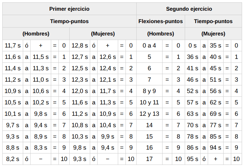
Task: Select the cell reading "11,7 s"
Action: pos(13,46)
